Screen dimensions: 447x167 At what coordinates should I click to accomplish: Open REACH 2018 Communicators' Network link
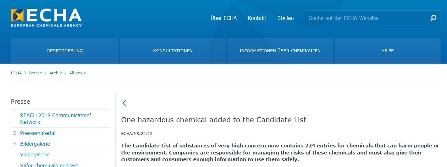point(55,119)
